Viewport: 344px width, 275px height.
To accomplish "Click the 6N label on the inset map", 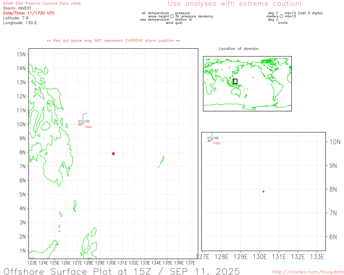I will [x=333, y=237].
